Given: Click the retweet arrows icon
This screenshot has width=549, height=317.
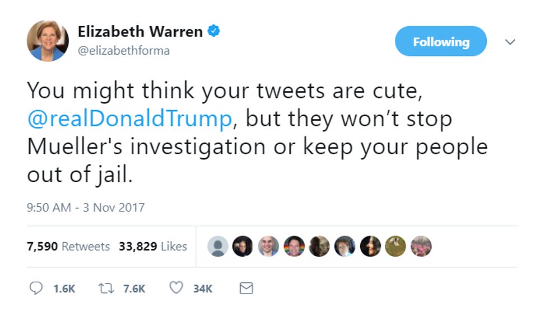Looking at the screenshot, I should point(106,288).
